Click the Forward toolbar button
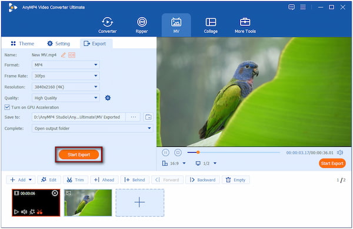353x229 pixels. point(167,180)
